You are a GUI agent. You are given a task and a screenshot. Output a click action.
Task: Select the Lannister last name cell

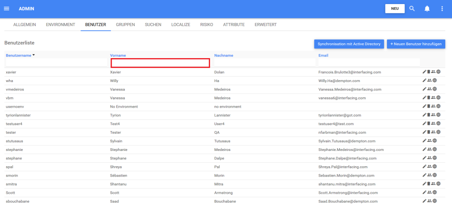coord(222,115)
